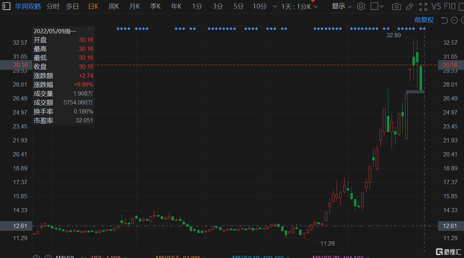Click the 涨跌幅 +9.99% value
The image size is (464, 258).
84,85
